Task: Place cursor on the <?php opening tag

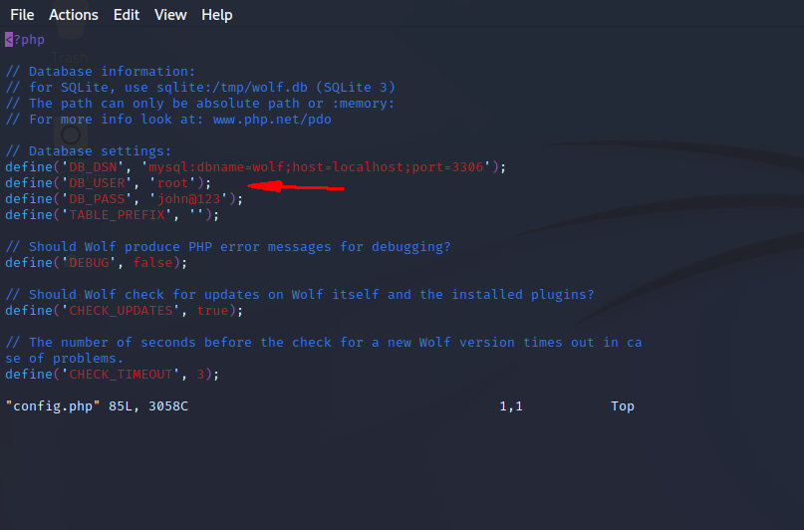Action: [x=25, y=40]
